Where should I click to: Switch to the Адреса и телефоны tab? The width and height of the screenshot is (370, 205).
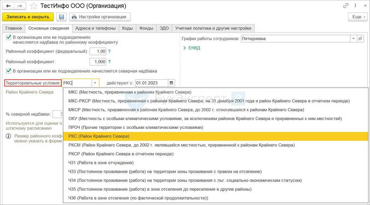95,28
